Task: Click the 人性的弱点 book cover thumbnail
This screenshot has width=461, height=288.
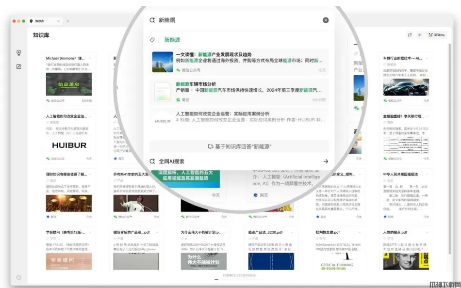Action: (x=406, y=261)
